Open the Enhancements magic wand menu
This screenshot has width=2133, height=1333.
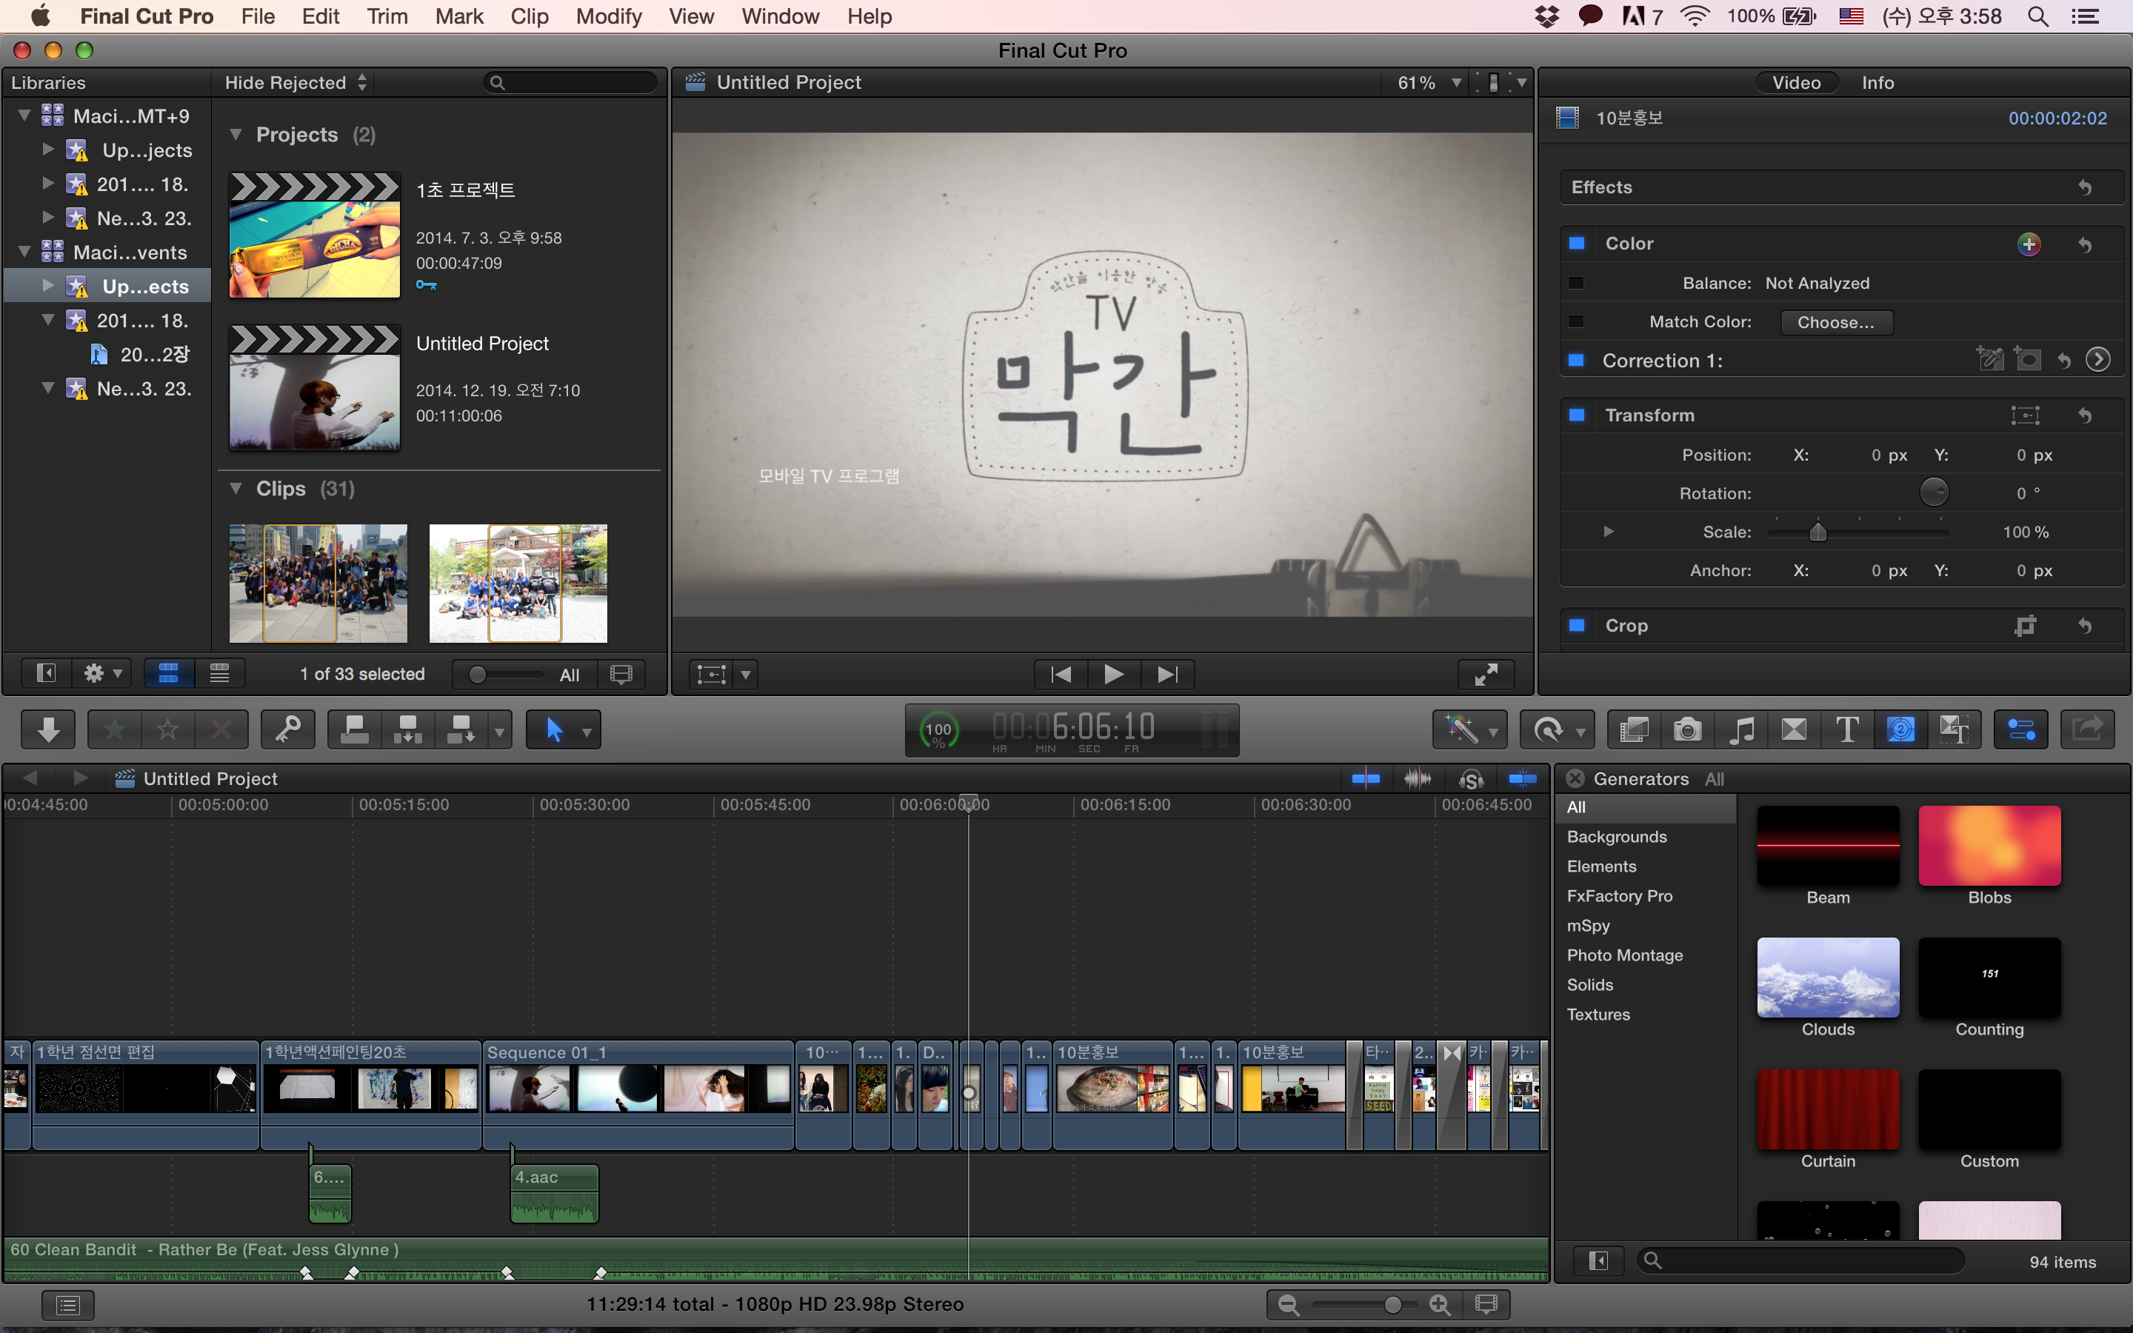pyautogui.click(x=1470, y=729)
